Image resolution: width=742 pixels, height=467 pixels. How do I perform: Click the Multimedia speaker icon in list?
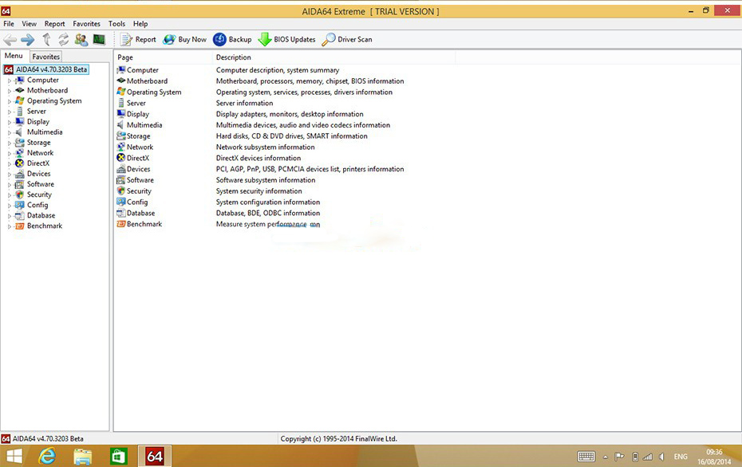[x=121, y=125]
